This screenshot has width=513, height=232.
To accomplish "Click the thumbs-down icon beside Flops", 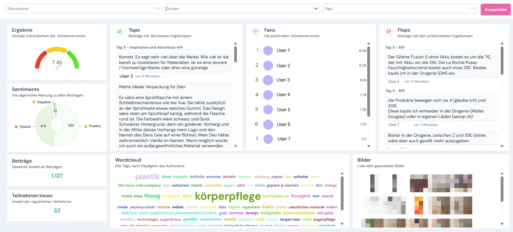I will coord(389,31).
